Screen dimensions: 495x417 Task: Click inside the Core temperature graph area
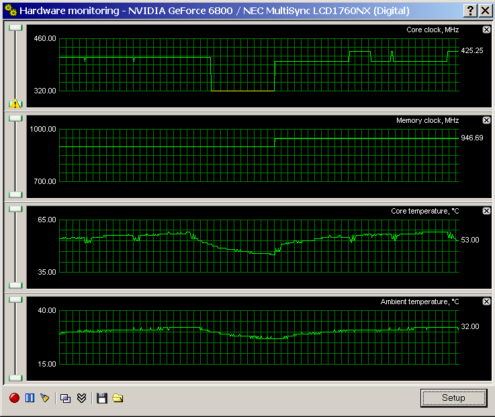click(259, 247)
